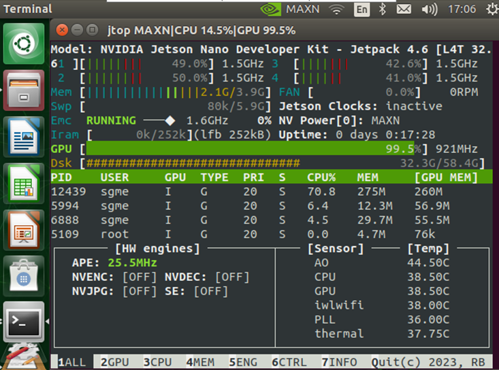
Task: Click the AO sensor temperature 44.50C
Action: click(428, 263)
